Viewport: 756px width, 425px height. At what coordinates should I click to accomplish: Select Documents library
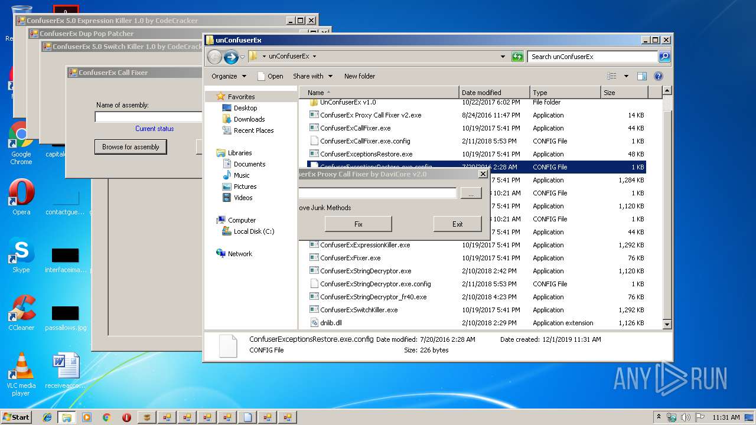249,164
